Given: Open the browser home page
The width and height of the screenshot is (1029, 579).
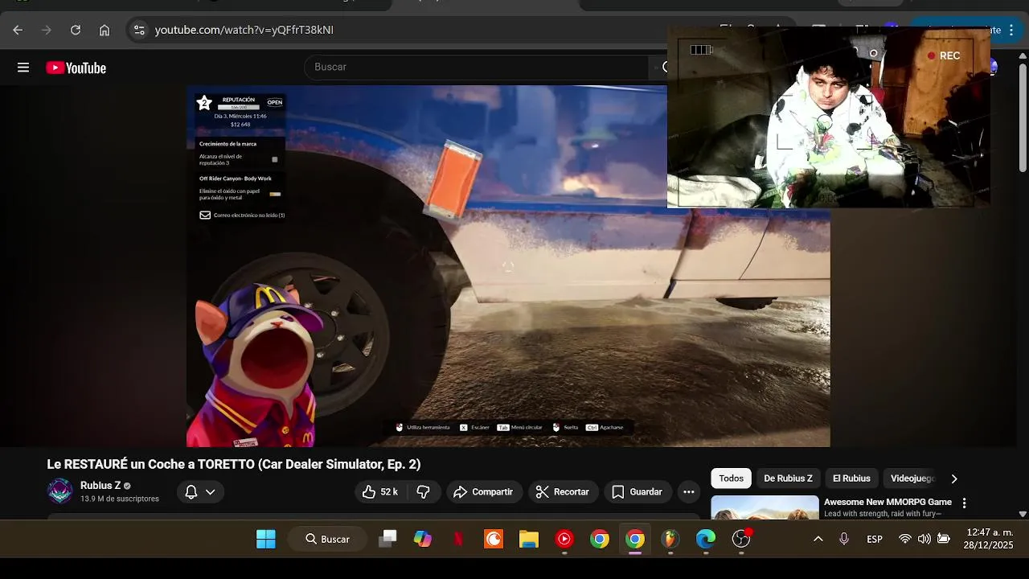Looking at the screenshot, I should pos(105,30).
